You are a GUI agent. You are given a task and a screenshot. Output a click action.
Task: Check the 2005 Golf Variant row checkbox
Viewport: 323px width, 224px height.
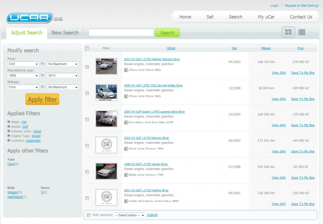[87, 119]
